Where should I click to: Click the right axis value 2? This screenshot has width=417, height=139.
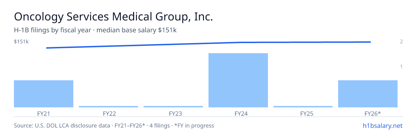pyautogui.click(x=401, y=42)
